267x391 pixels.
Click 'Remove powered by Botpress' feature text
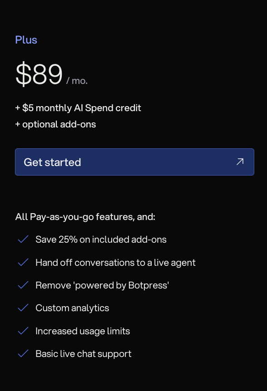point(102,285)
